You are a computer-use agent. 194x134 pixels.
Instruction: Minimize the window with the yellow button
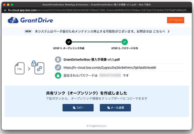[8, 5]
